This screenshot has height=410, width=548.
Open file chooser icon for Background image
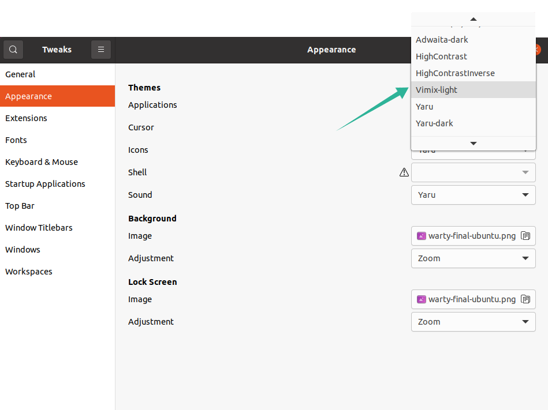[x=525, y=236]
